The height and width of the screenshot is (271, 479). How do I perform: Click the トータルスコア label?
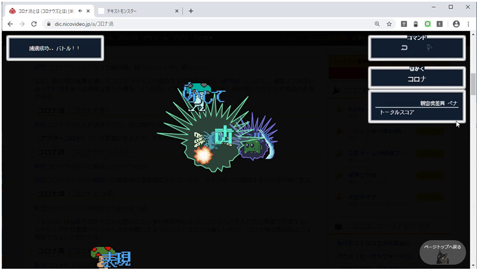[x=397, y=112]
